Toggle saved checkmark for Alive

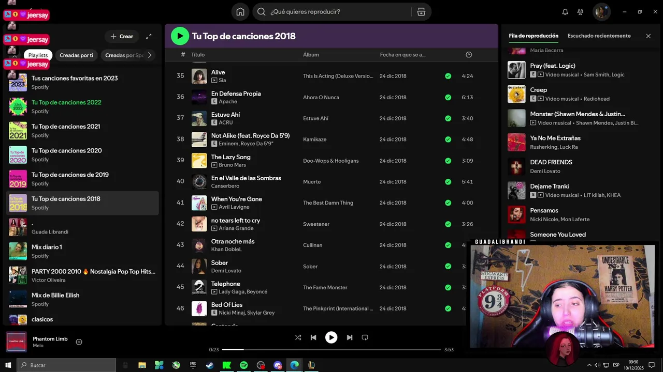448,76
